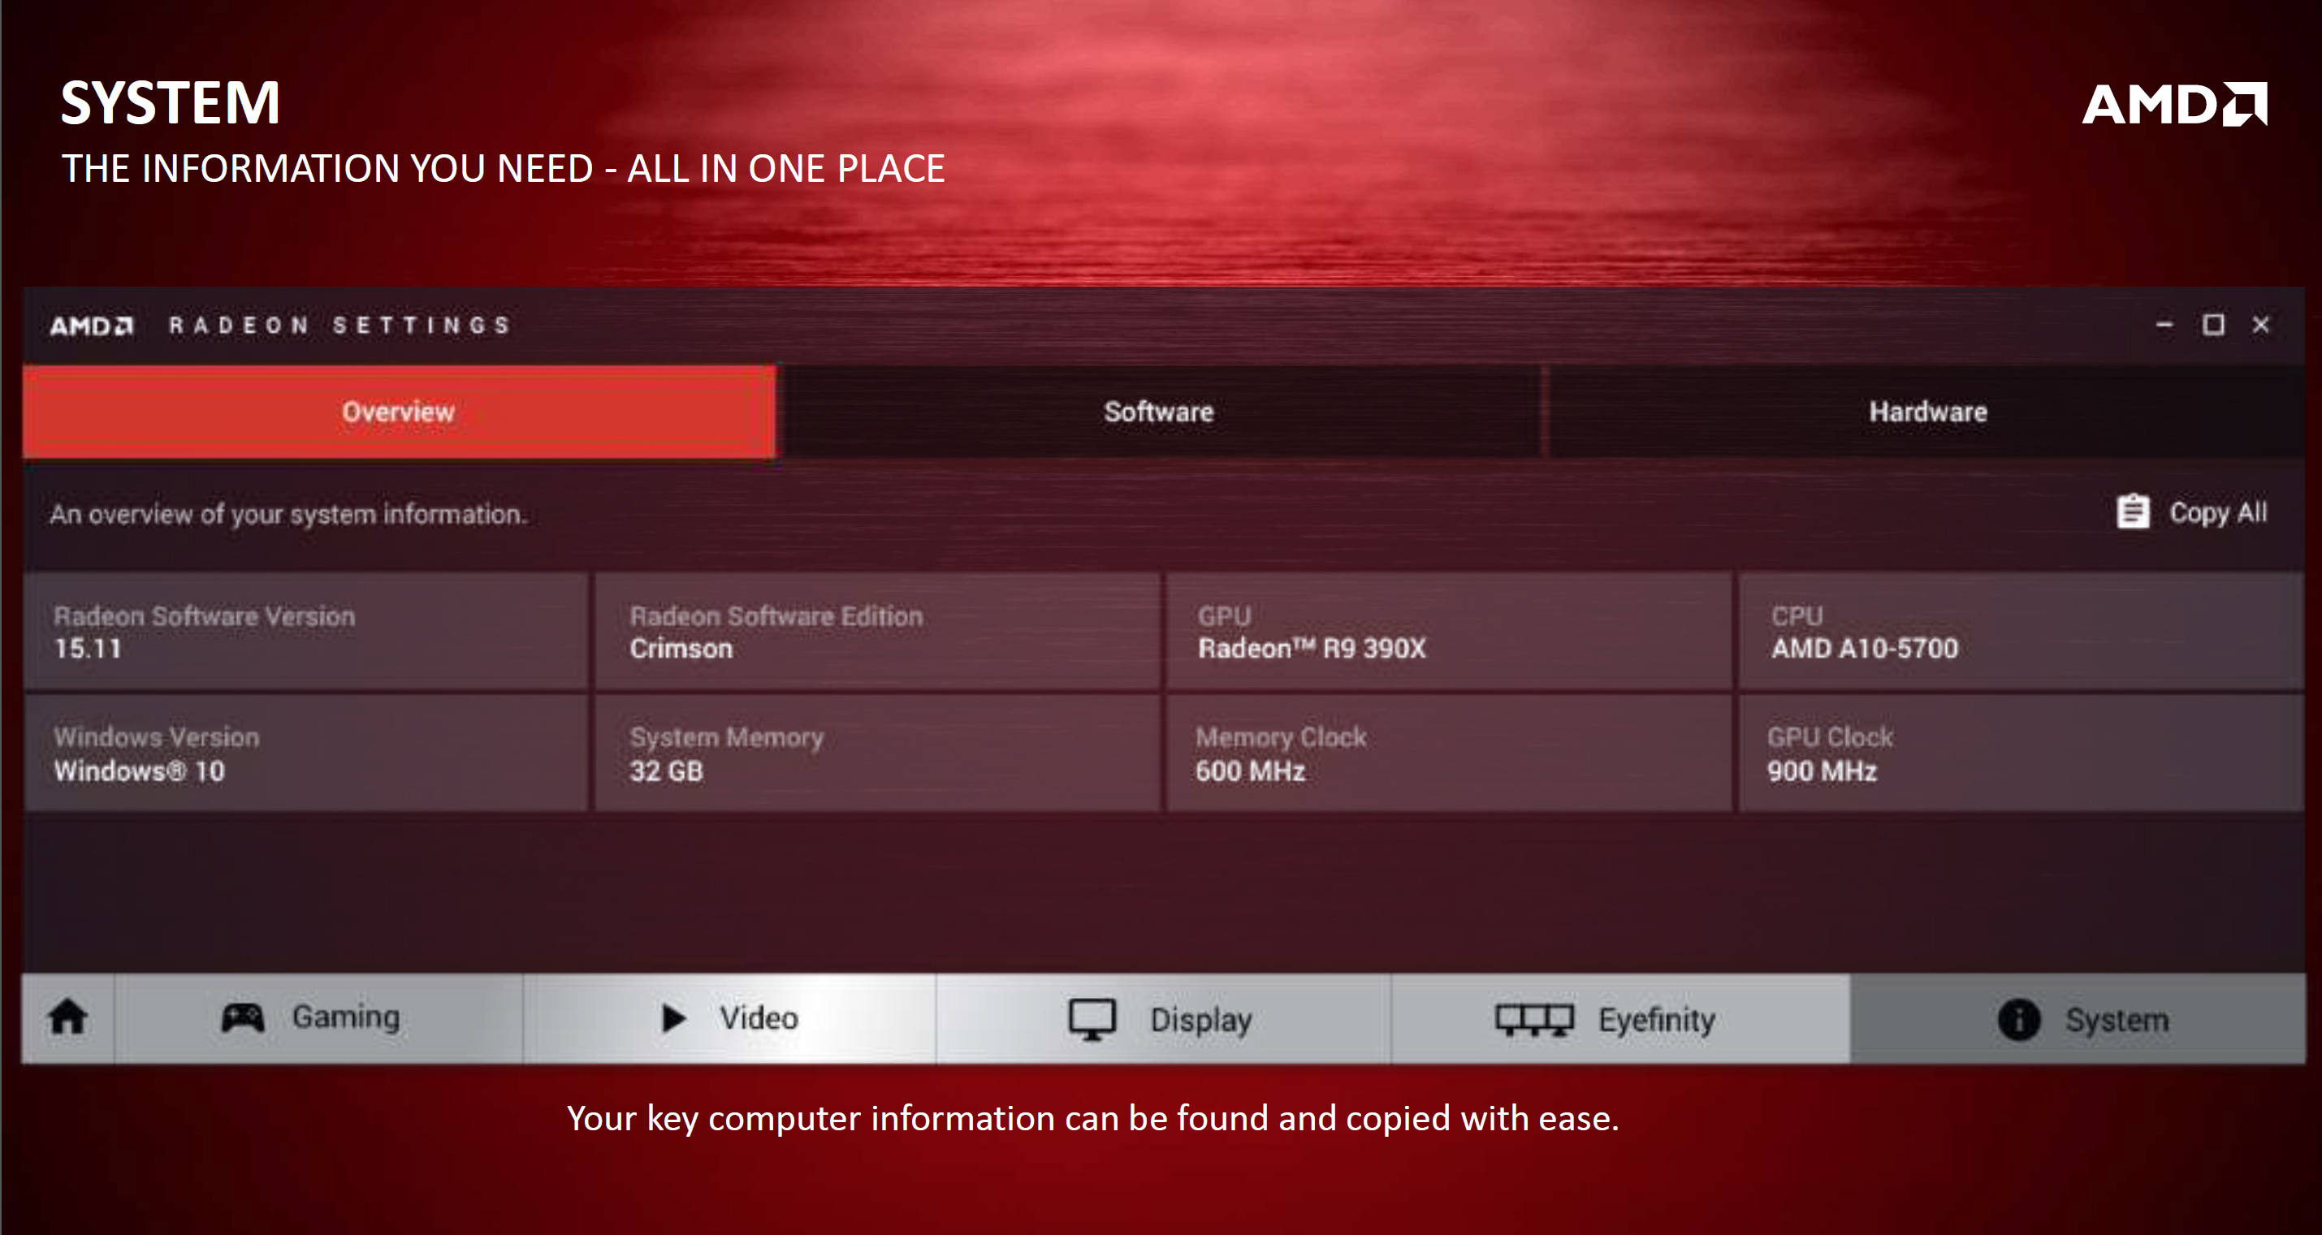Select the Radeon Software Edition Crimson value
2322x1235 pixels.
pos(681,648)
